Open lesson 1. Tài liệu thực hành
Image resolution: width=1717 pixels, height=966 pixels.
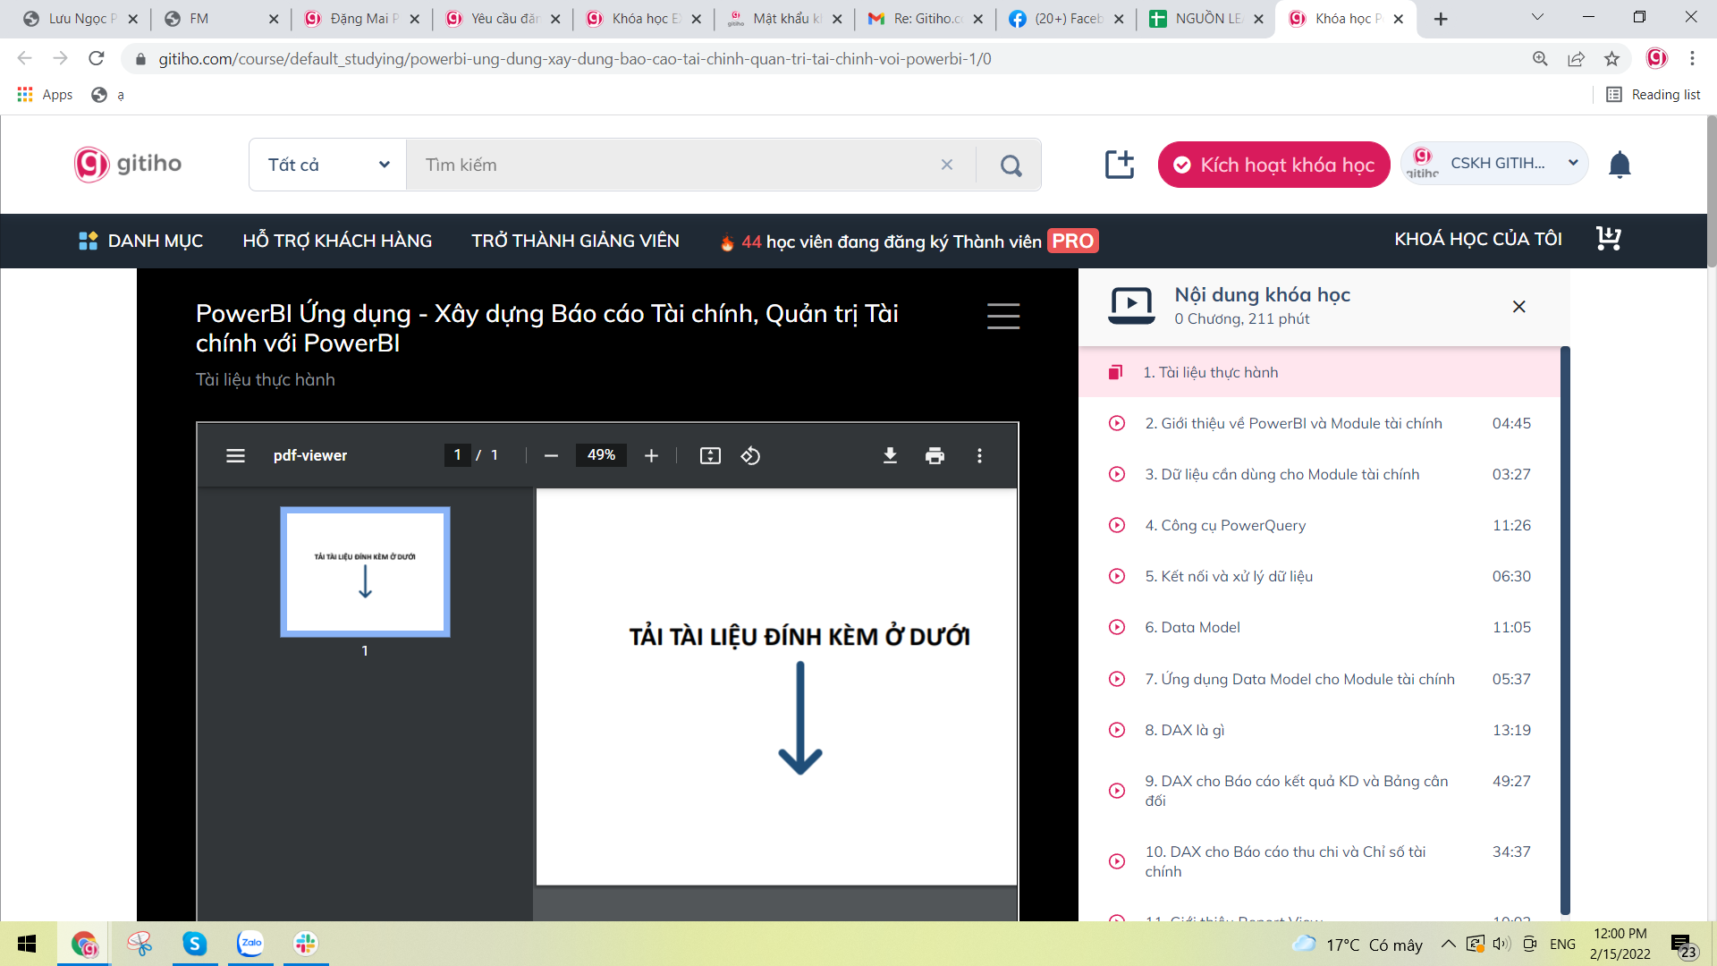[x=1319, y=372]
